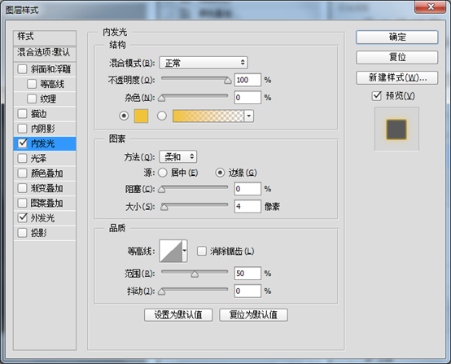Viewport: 451px width, 364px height.
Task: Click the 不透明度 value field
Action: [x=247, y=80]
